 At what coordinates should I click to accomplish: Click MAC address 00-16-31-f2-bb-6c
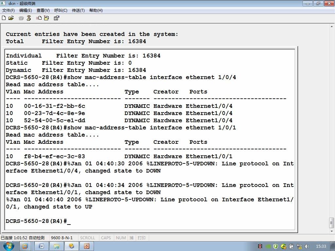[55, 106]
